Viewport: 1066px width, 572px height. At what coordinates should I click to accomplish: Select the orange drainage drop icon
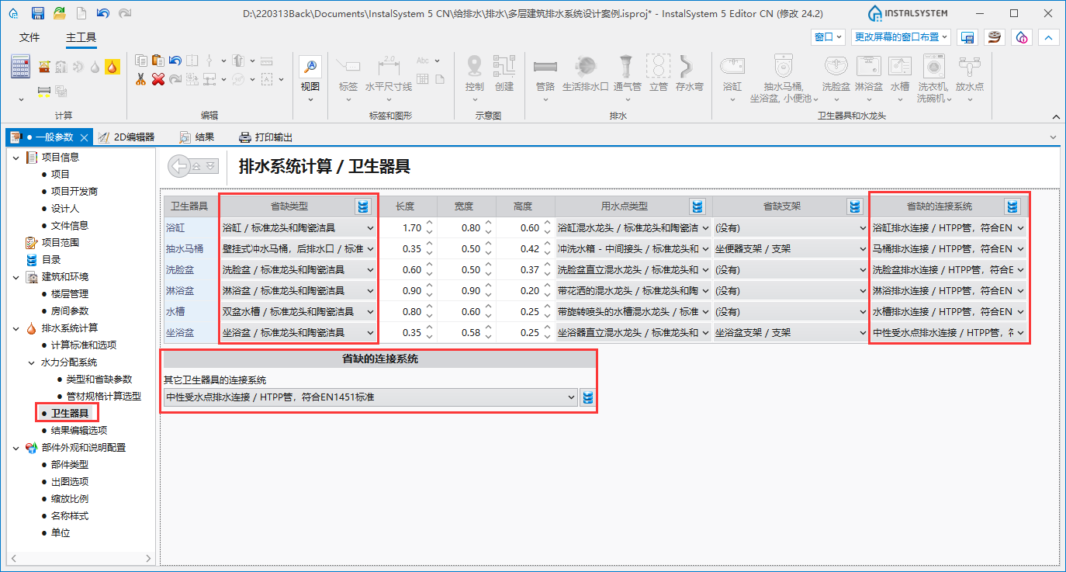(112, 67)
